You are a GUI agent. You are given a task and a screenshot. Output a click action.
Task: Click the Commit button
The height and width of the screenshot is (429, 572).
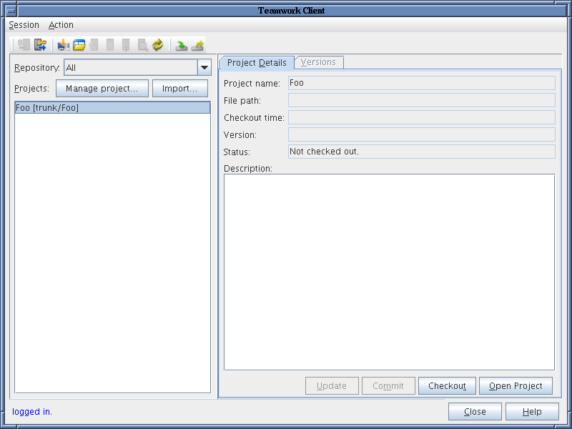point(388,385)
